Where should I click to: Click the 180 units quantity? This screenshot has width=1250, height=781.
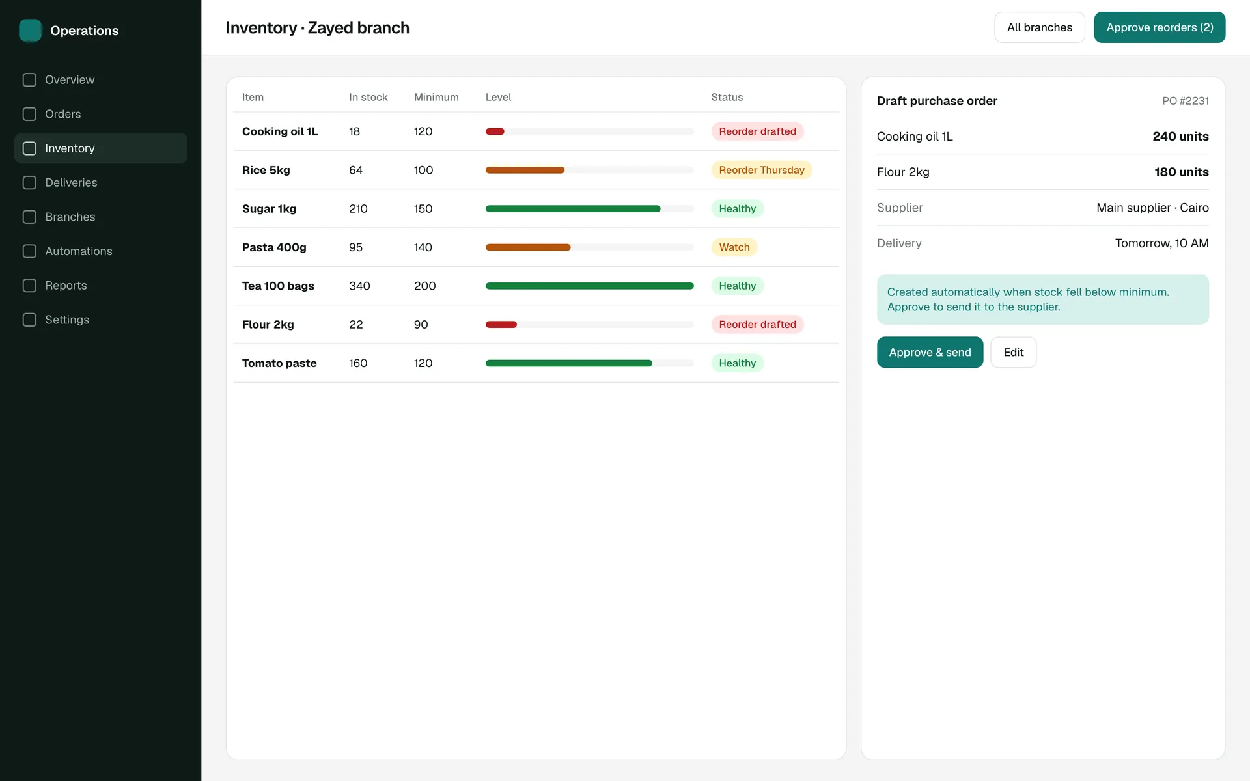pos(1182,172)
